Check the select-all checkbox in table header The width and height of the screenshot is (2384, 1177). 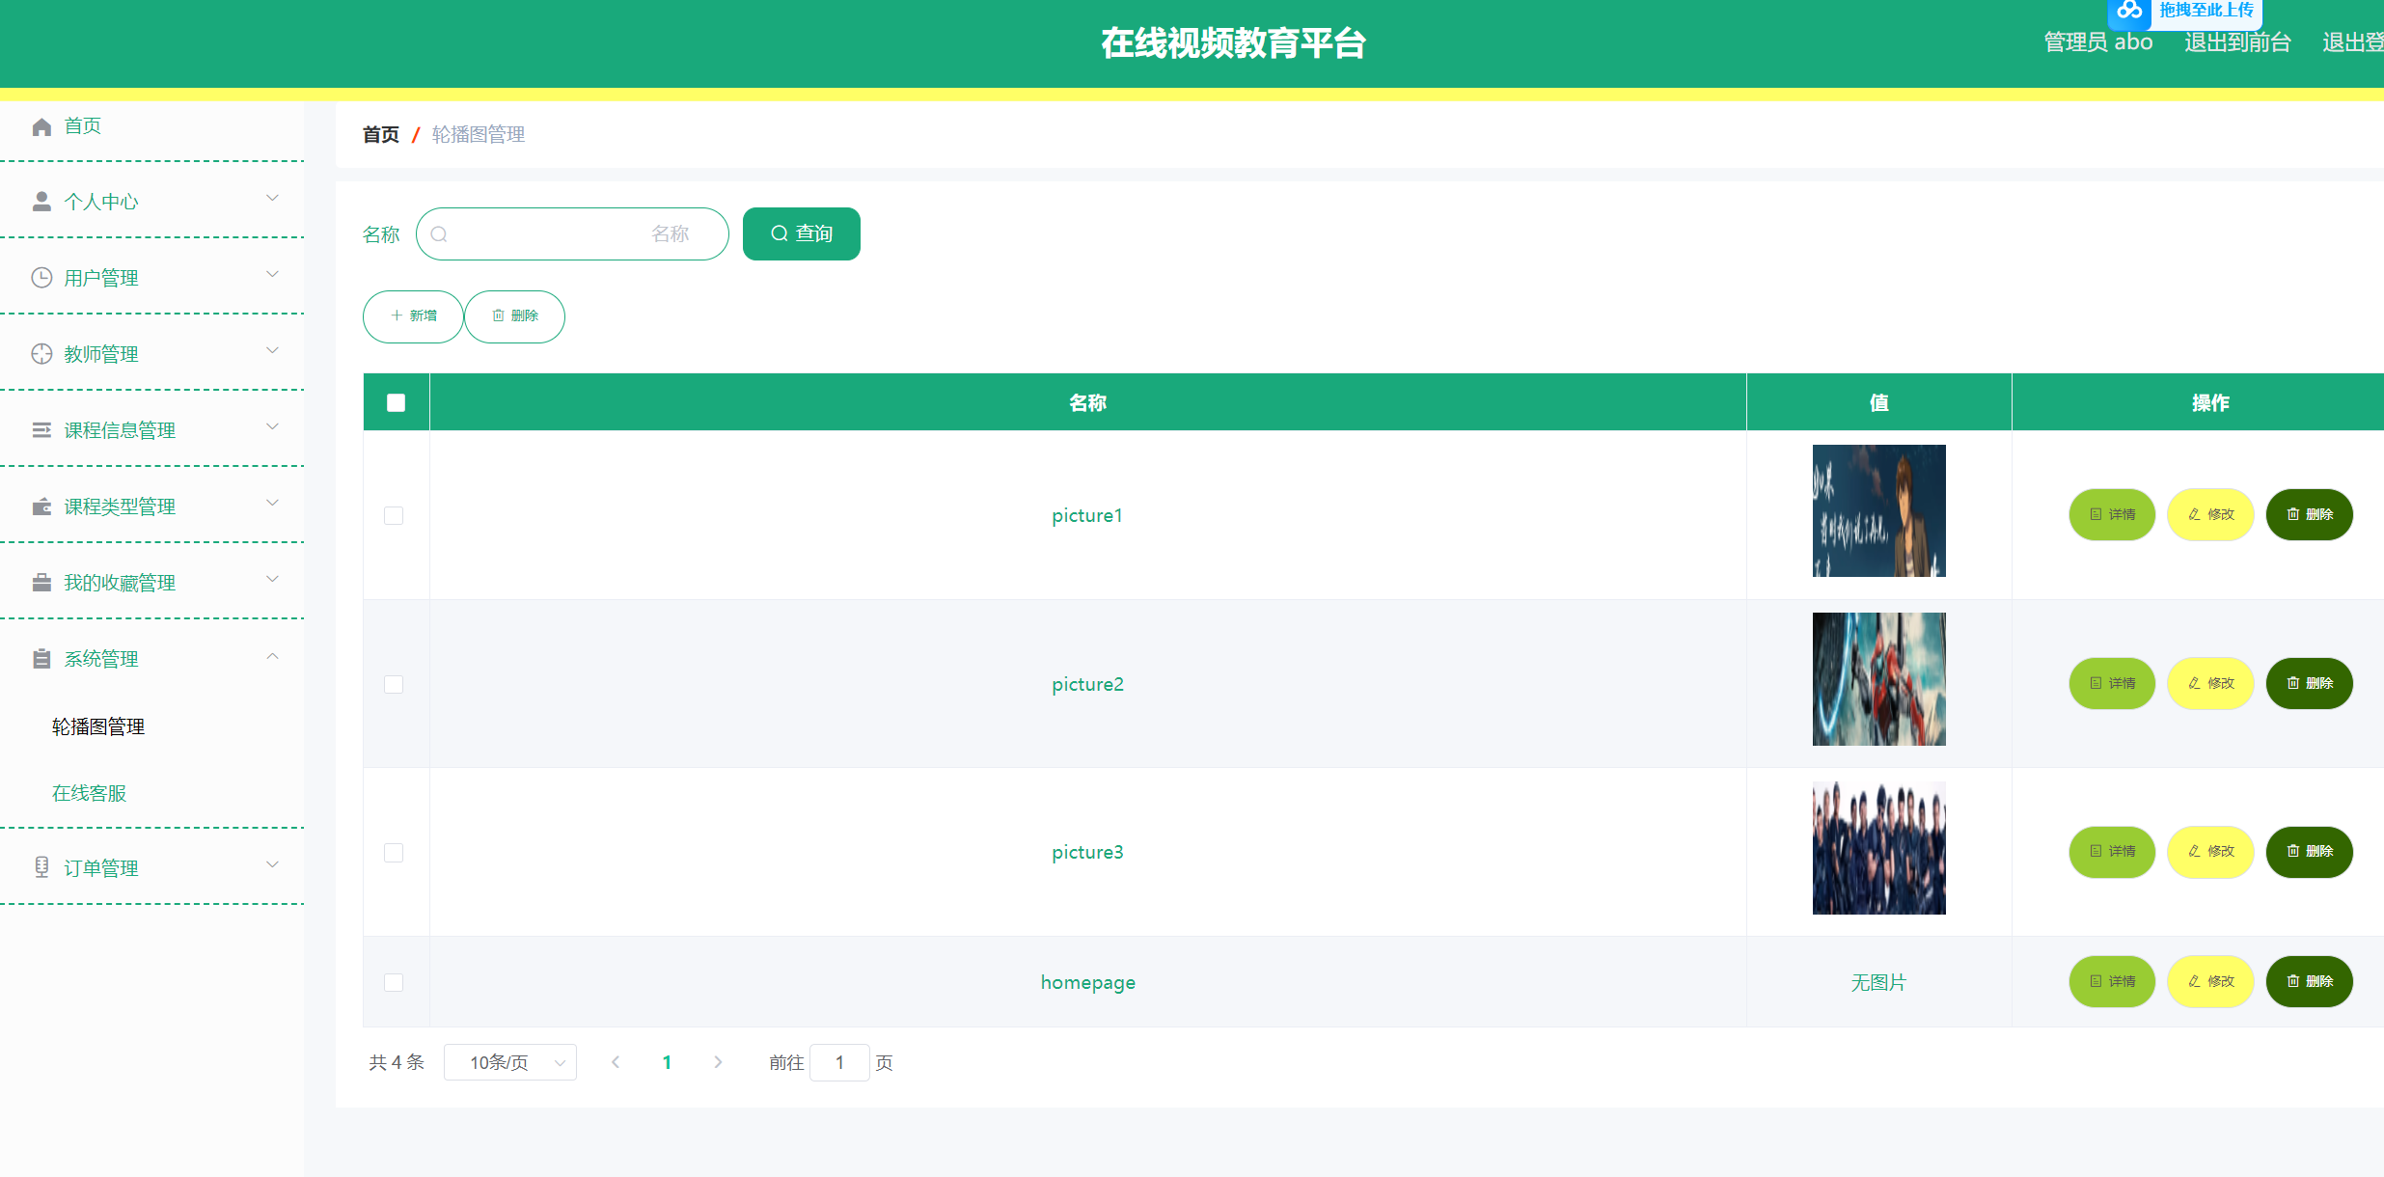[x=396, y=402]
